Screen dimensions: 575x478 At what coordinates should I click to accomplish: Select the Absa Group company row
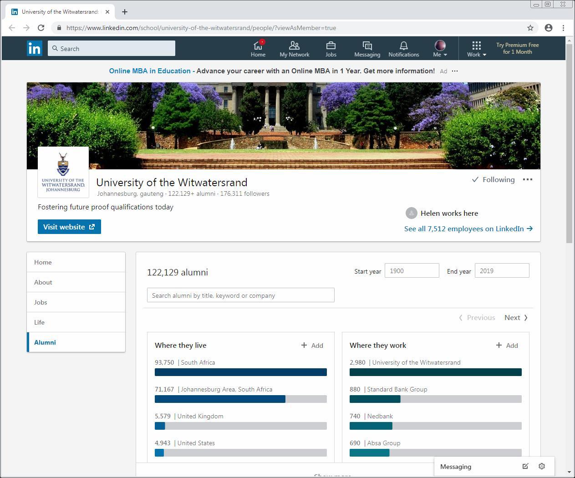point(436,448)
